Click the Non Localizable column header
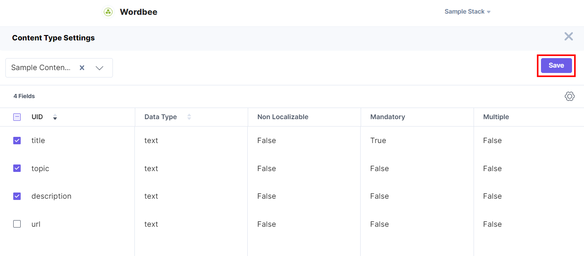The image size is (584, 256). tap(283, 117)
